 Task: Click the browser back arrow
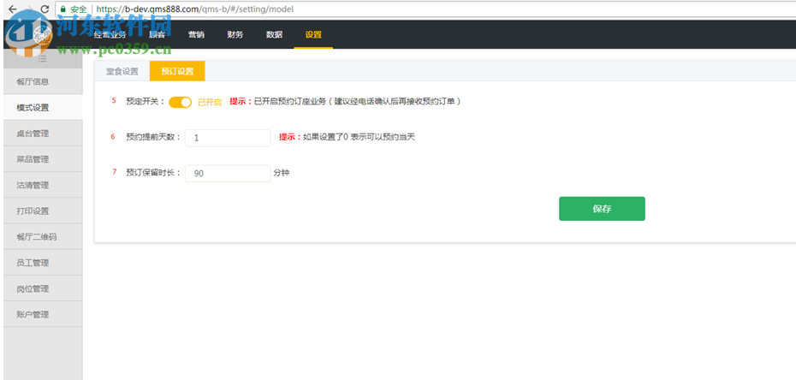13,9
